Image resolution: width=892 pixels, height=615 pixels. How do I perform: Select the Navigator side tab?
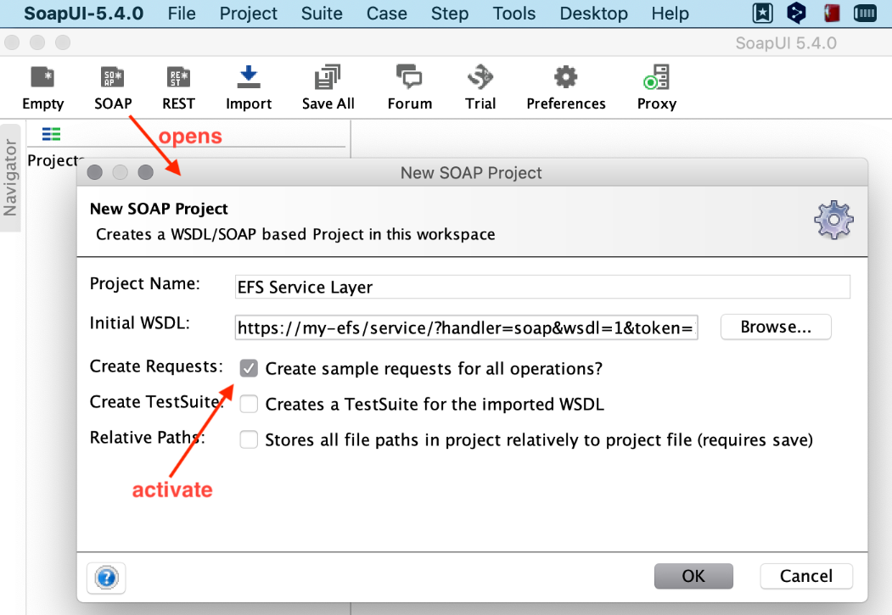click(10, 178)
